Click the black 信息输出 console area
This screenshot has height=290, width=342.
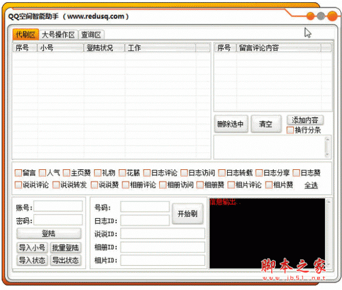tap(267, 233)
